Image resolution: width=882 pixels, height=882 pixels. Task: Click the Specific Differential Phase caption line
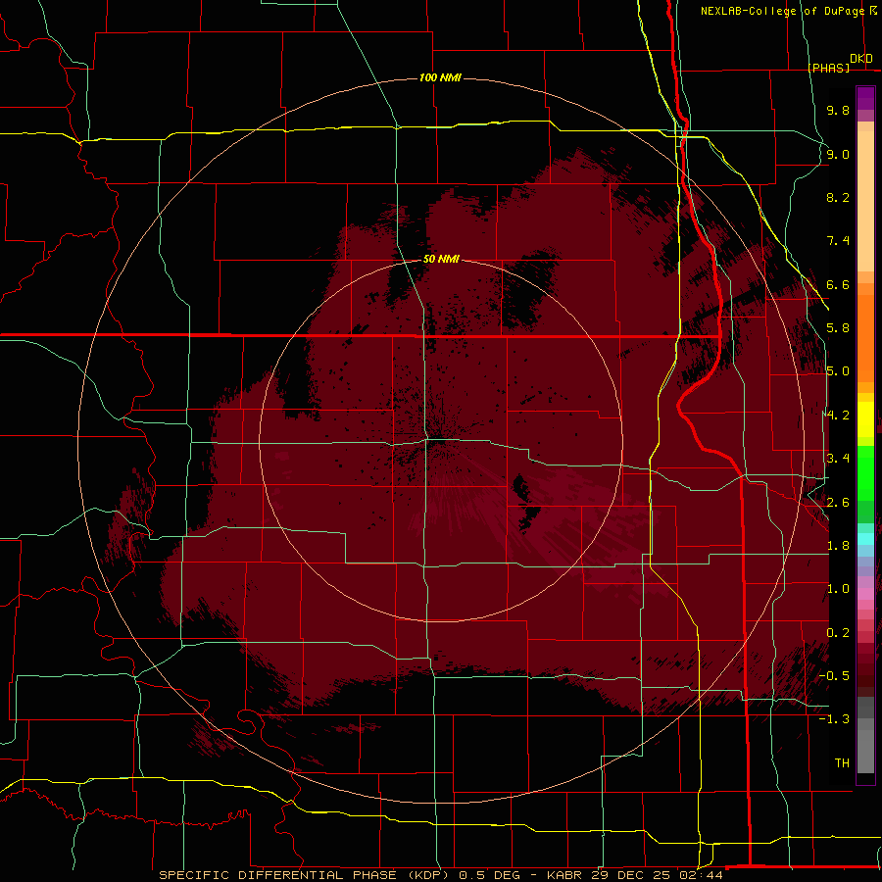(x=440, y=875)
